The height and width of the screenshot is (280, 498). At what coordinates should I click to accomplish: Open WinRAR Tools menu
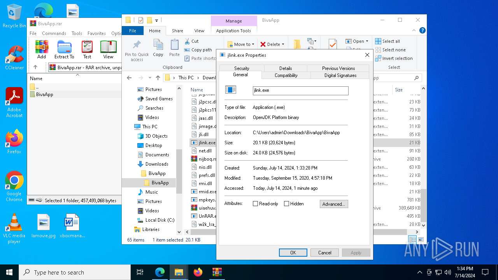click(x=77, y=33)
